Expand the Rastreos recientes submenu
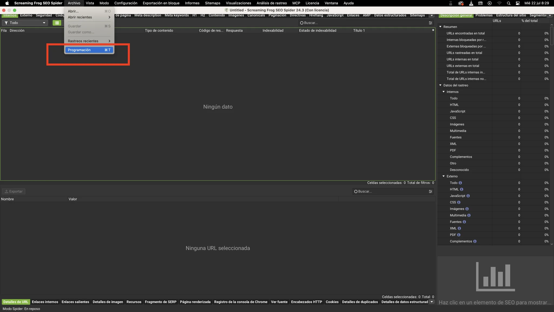554x312 pixels. 89,41
